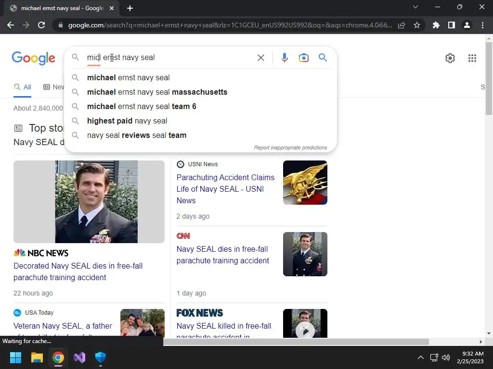Open Windows Security shield in taskbar
This screenshot has height=369, width=493.
coord(101,357)
